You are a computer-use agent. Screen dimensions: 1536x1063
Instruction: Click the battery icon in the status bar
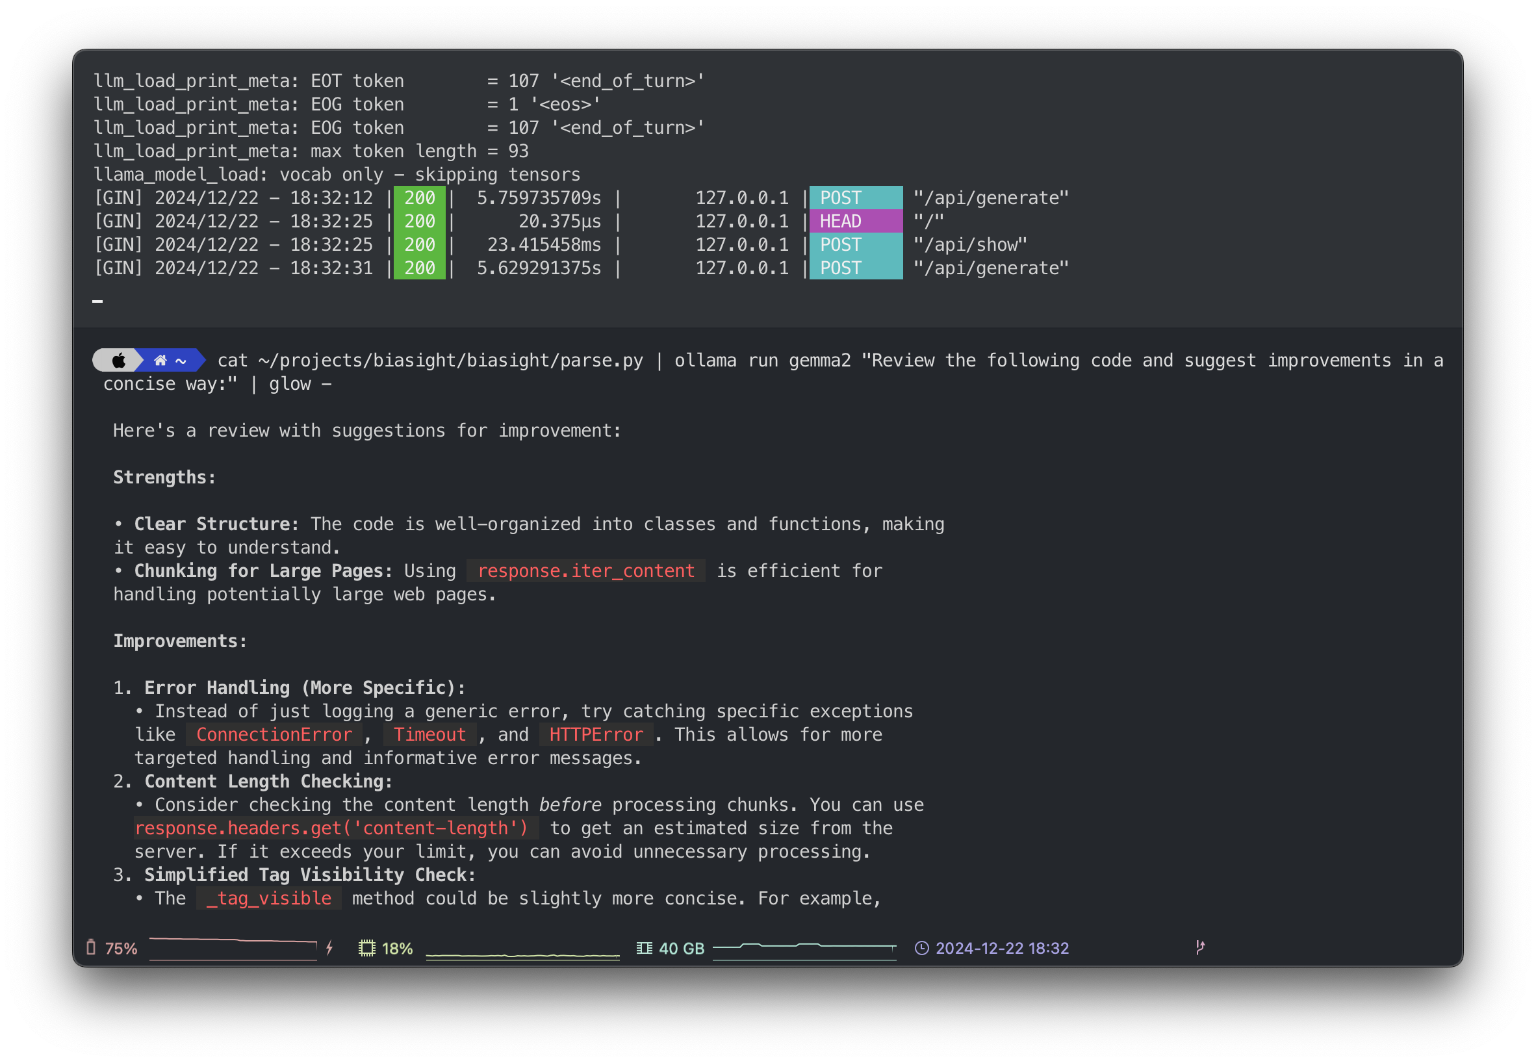91,947
